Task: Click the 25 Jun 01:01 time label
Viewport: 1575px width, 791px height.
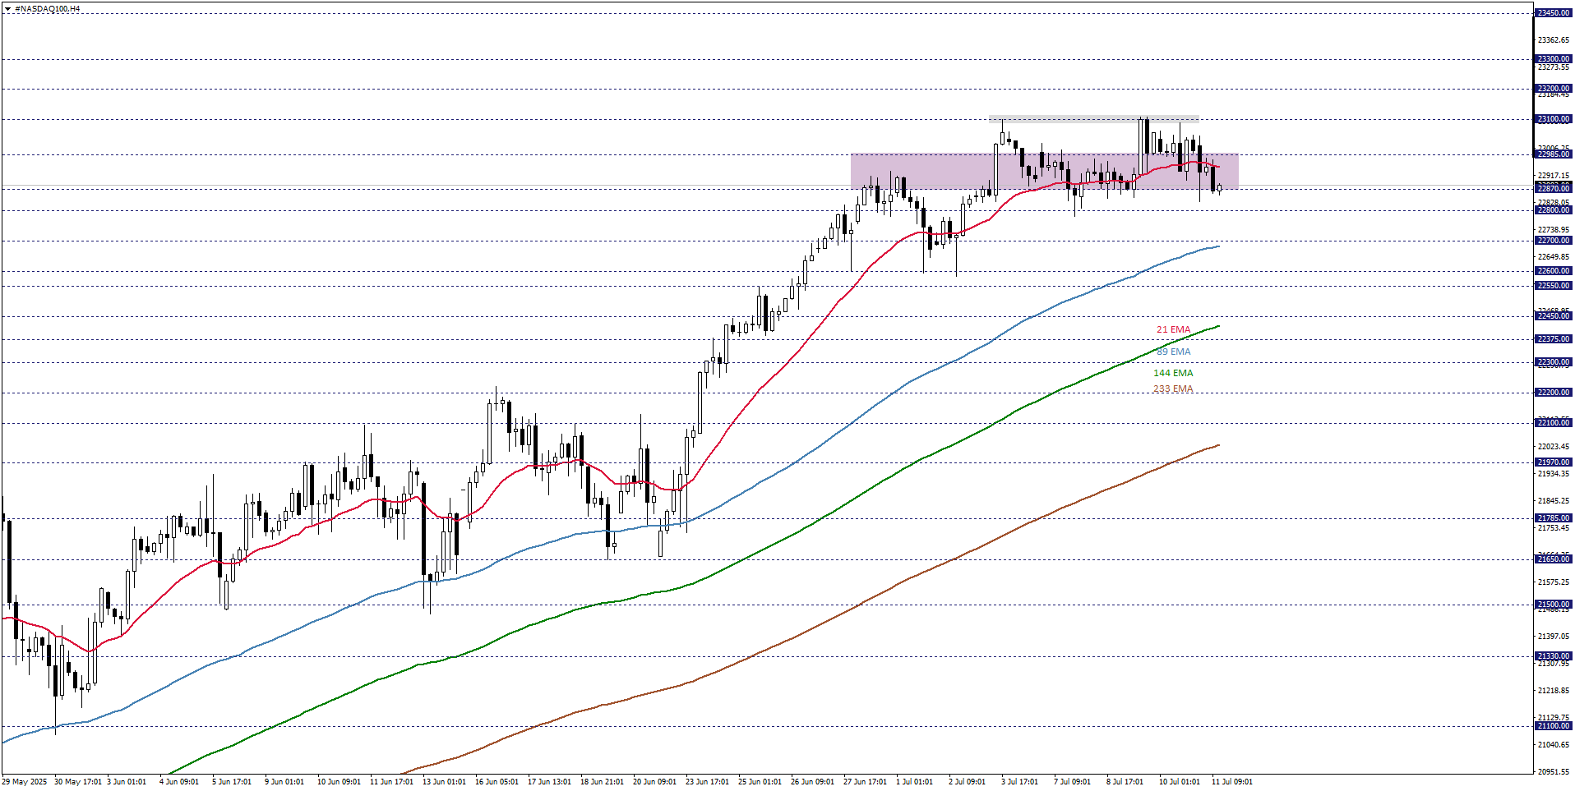Action: point(760,782)
